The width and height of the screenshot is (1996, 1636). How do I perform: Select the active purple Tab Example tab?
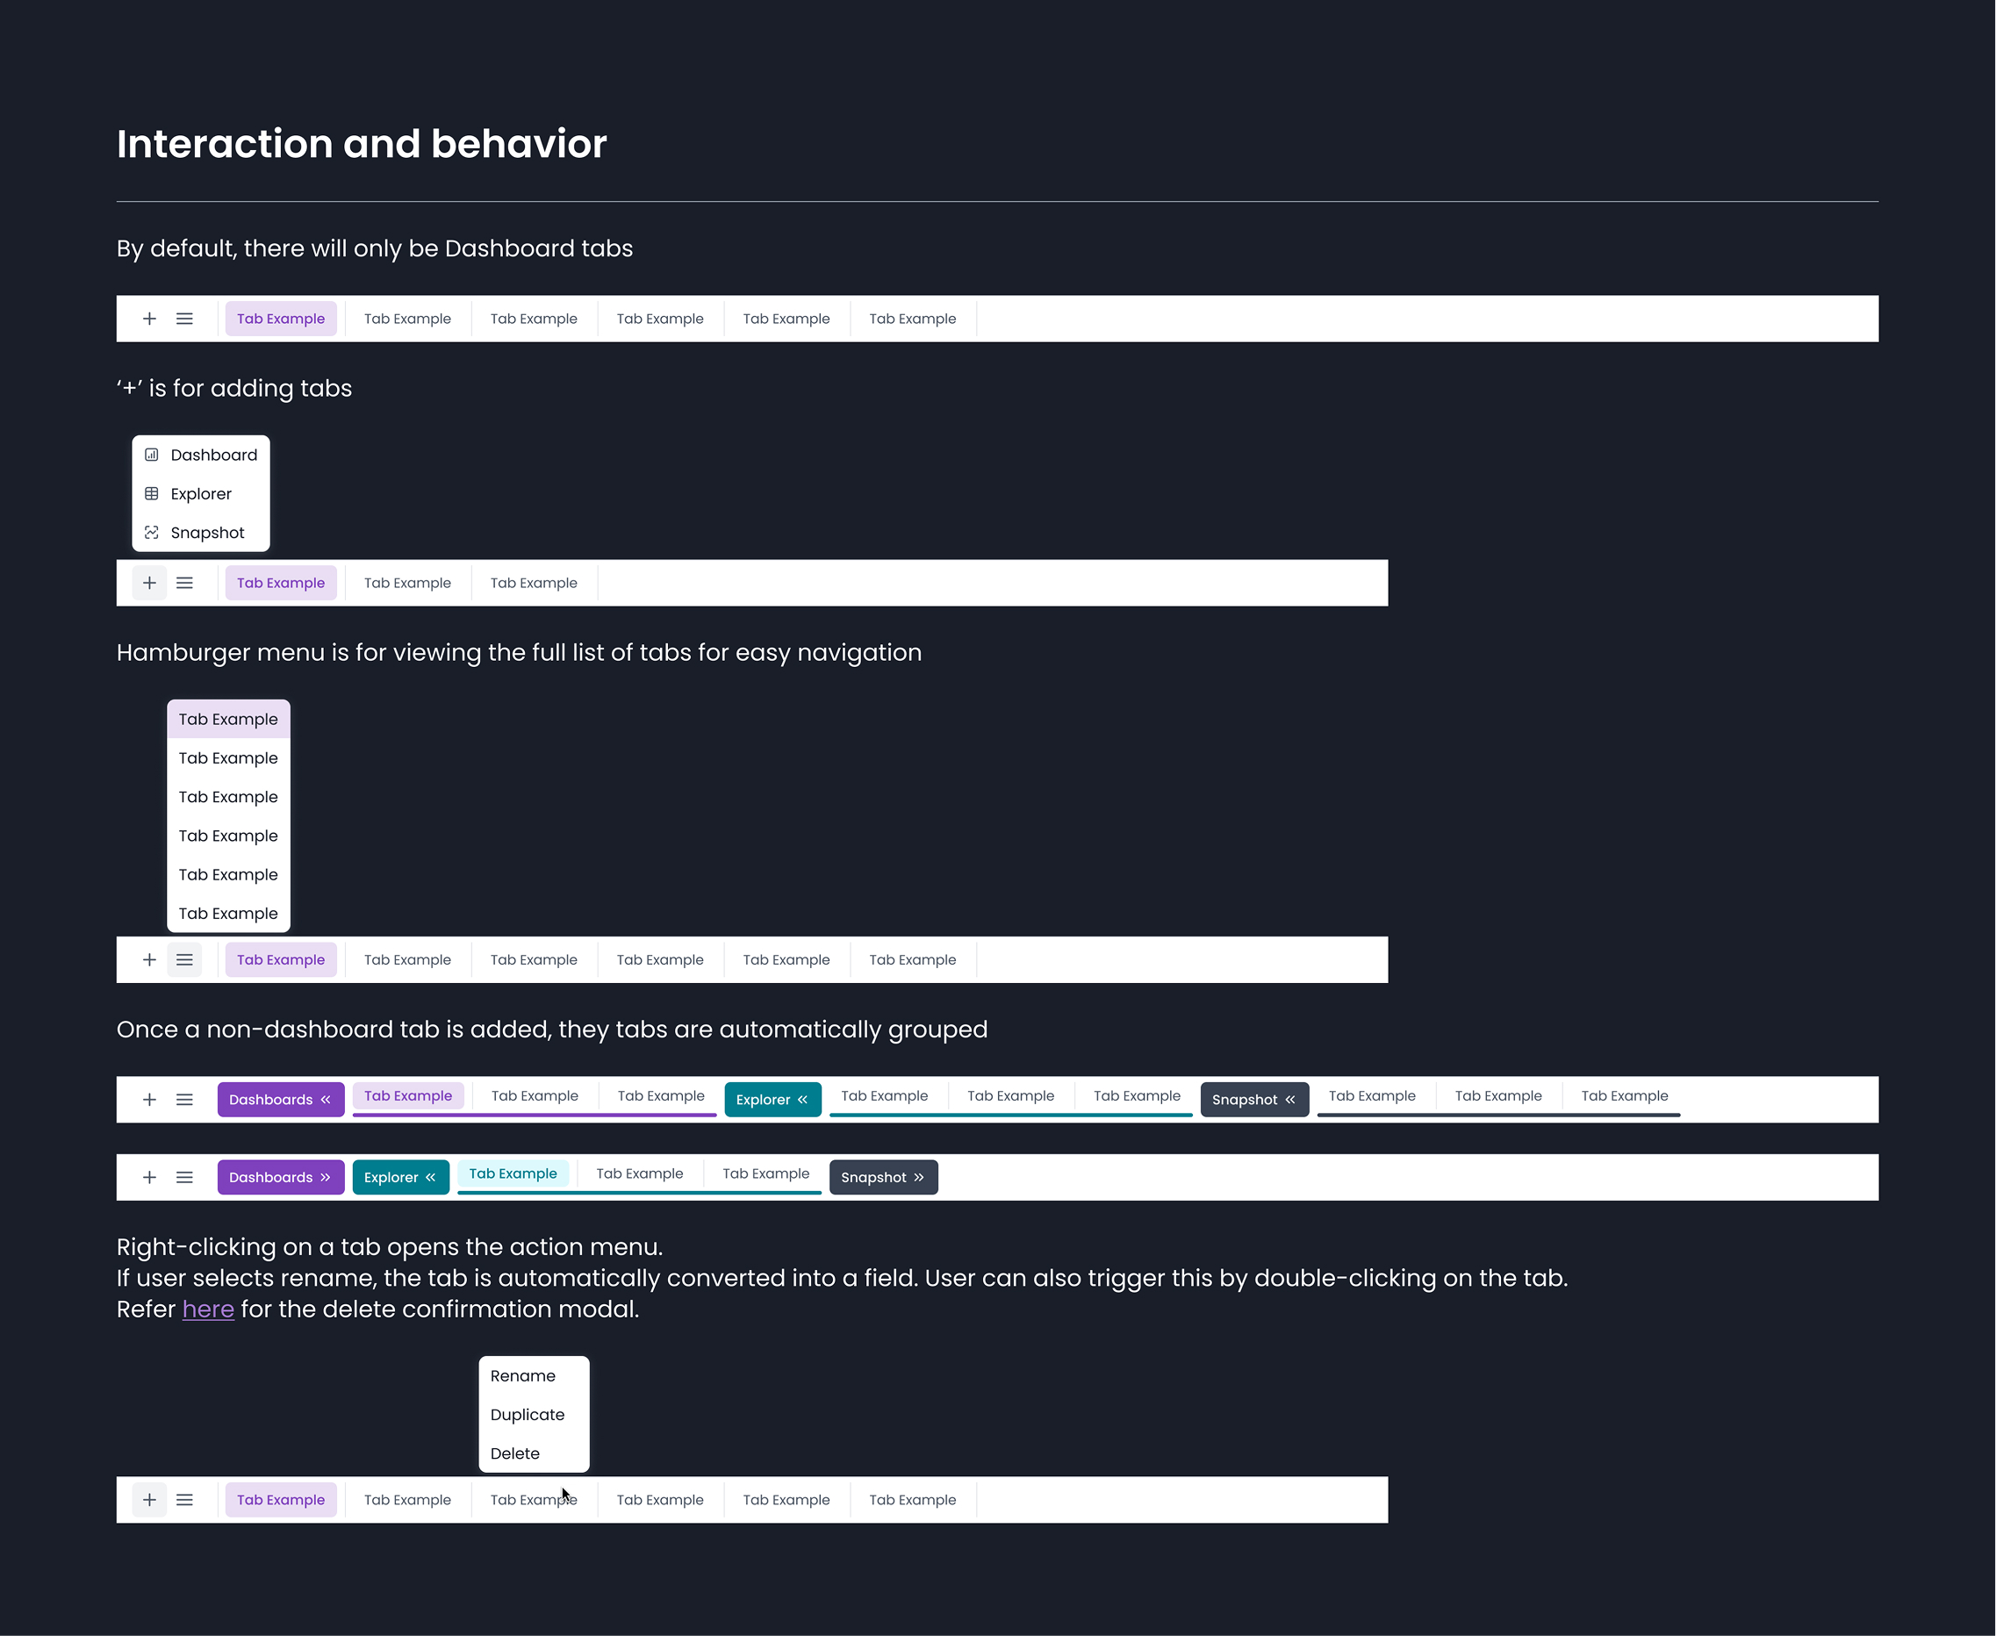click(x=281, y=319)
